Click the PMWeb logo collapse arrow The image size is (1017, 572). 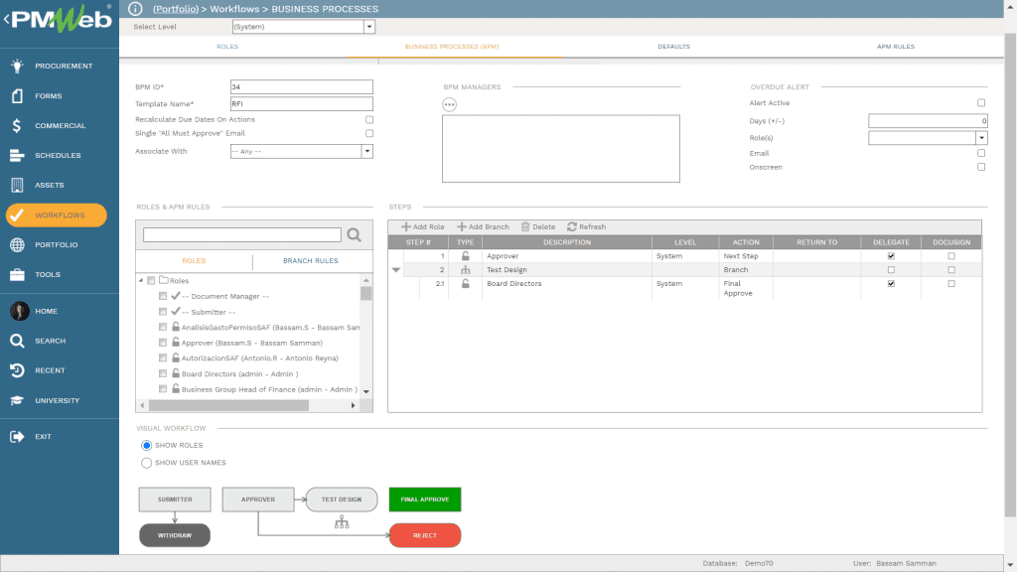7,19
